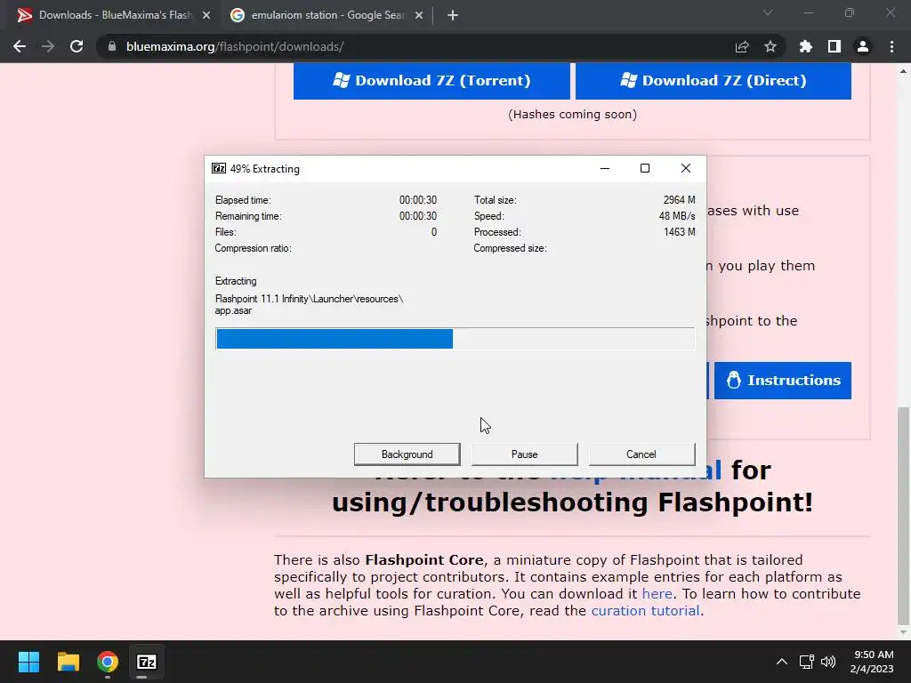
Task: Open the Extensions puzzle icon
Action: [806, 46]
